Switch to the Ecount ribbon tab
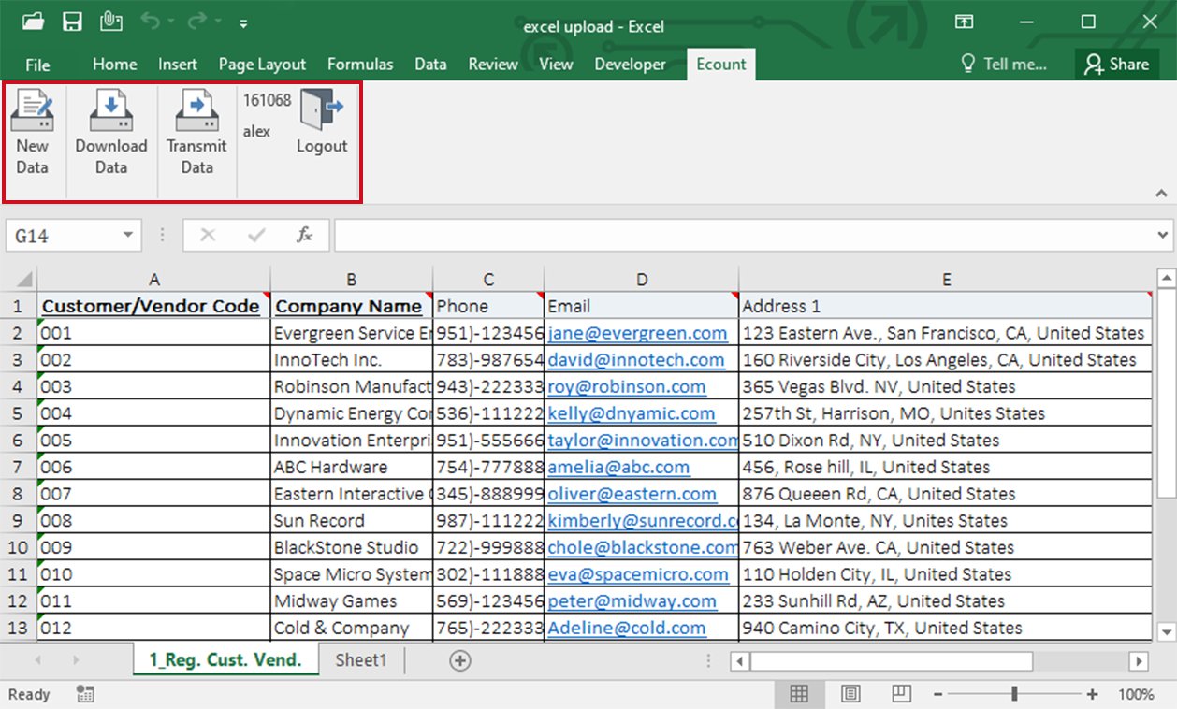Screen dimensions: 1177x709 pyautogui.click(x=720, y=64)
